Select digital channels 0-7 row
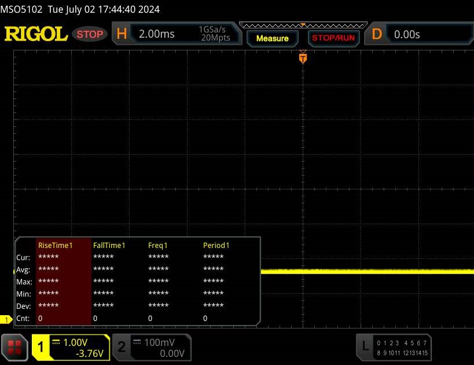 (x=402, y=343)
